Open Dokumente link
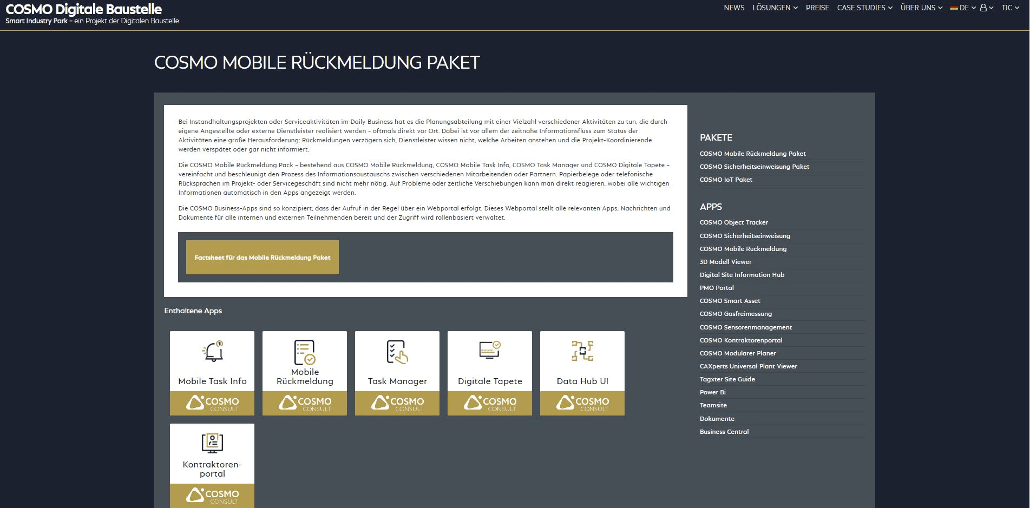 coord(717,419)
